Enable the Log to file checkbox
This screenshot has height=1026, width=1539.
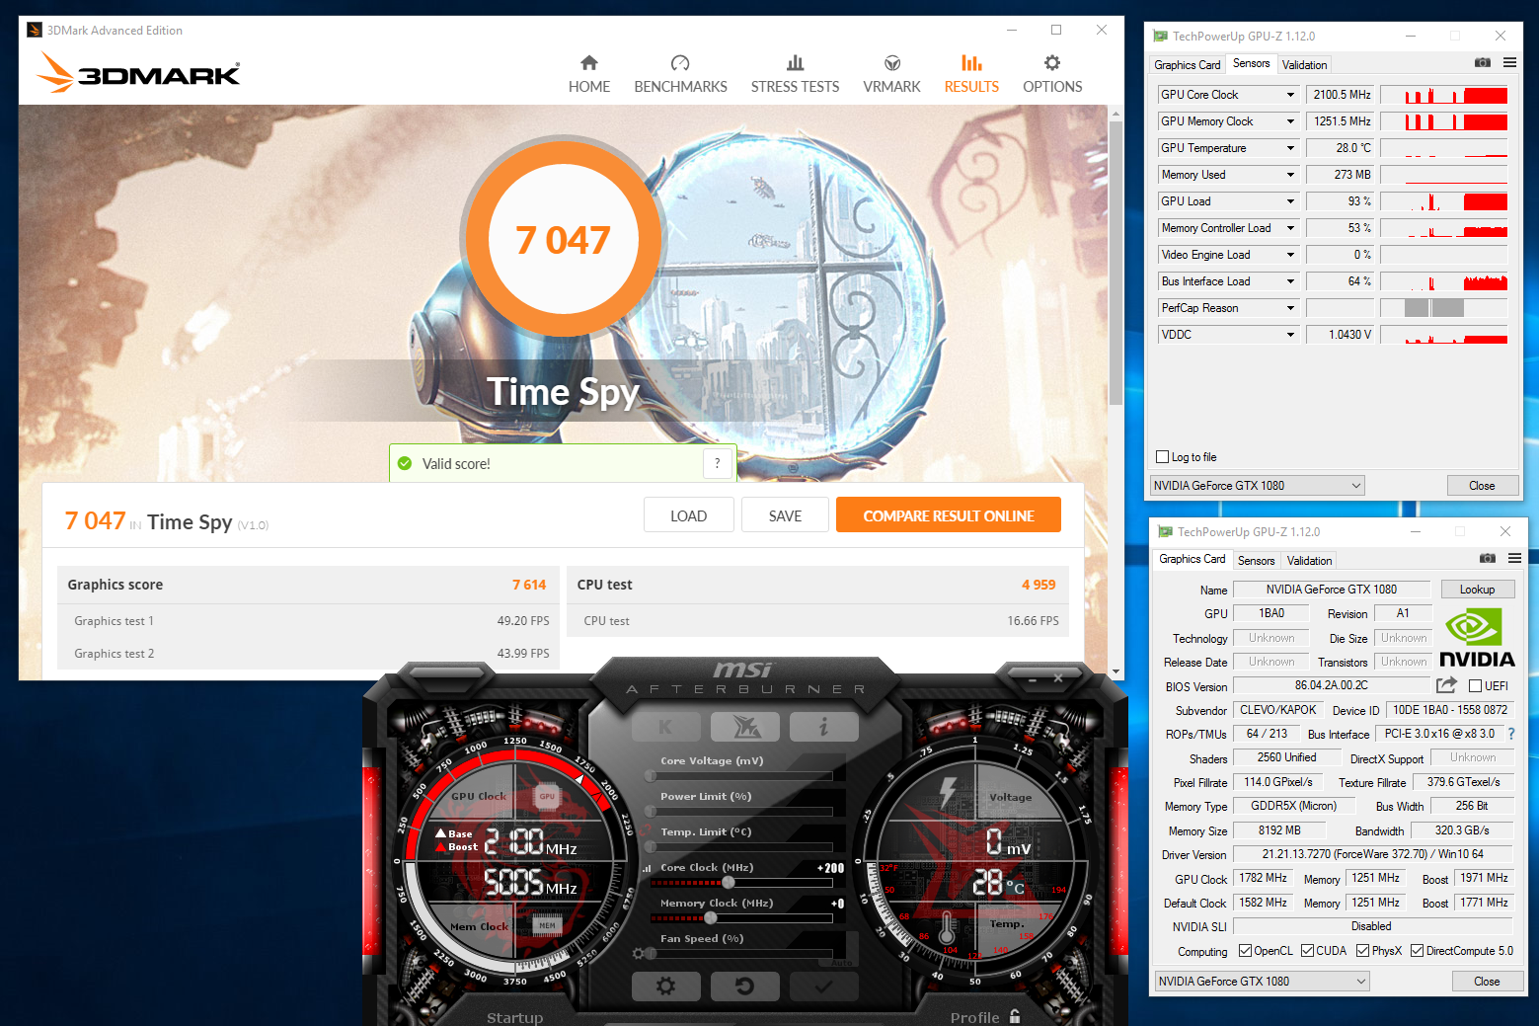tap(1163, 457)
